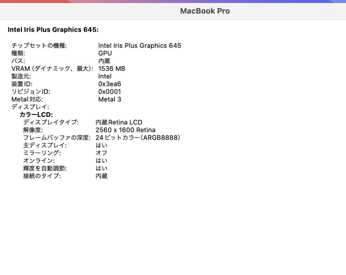Select はい beside 輝度を自動調節
Screen dimensions: 346x275
pos(102,168)
